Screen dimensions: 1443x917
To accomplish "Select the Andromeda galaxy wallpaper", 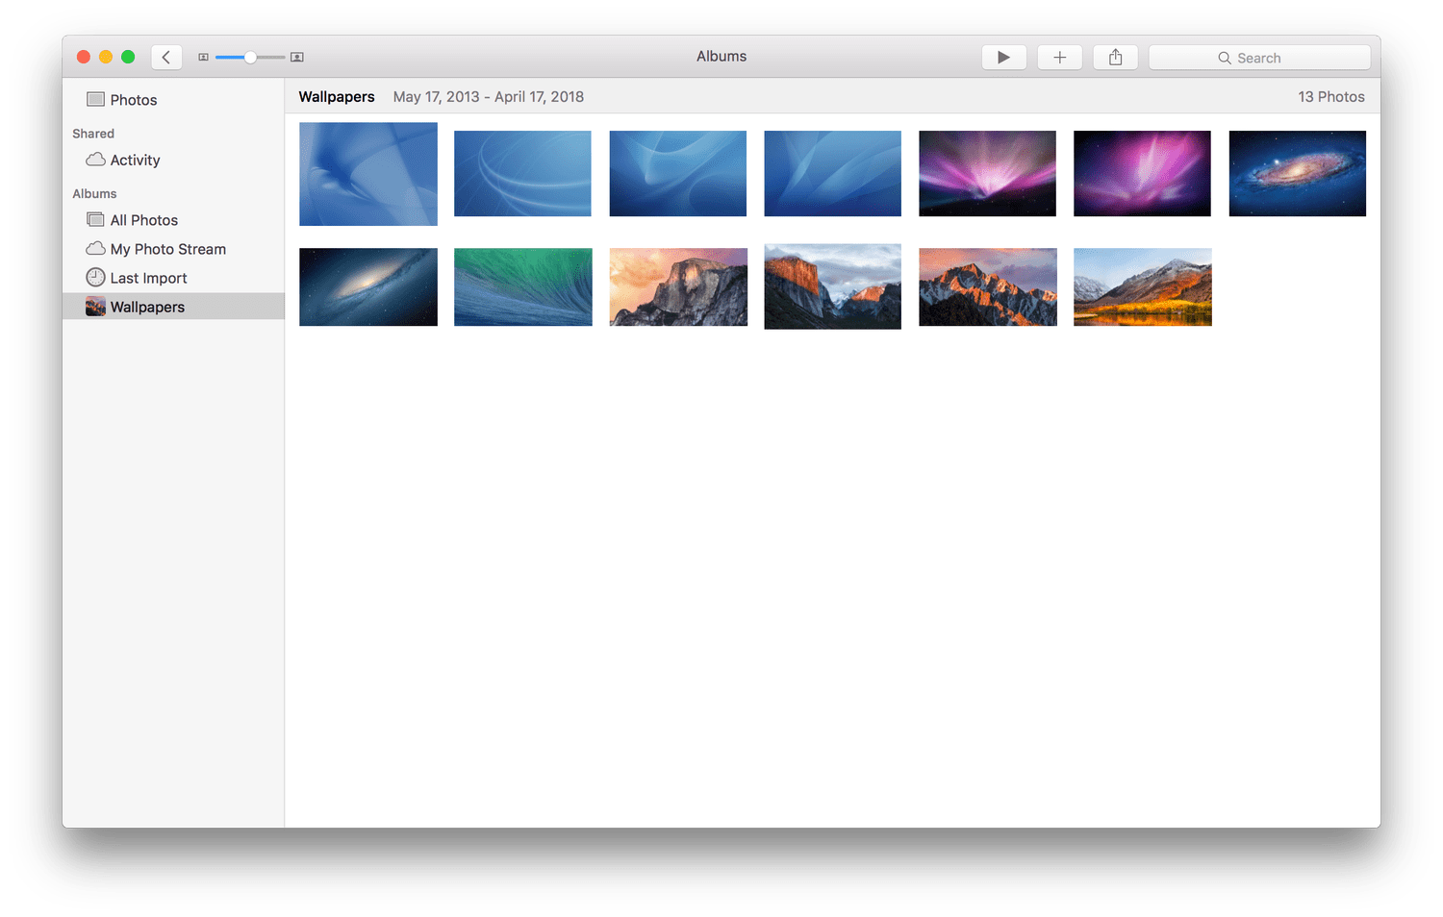I will pyautogui.click(x=1298, y=174).
